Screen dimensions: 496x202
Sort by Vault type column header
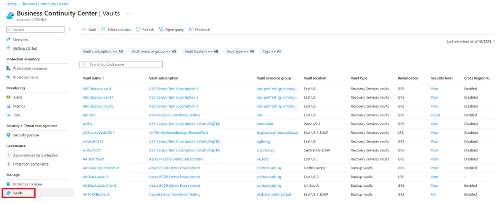click(x=358, y=78)
